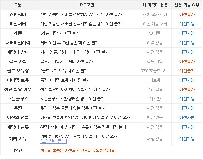Screen dimensions: 203x160
Task: Click the 아이템 보유 requirement description
Action: click(65, 80)
